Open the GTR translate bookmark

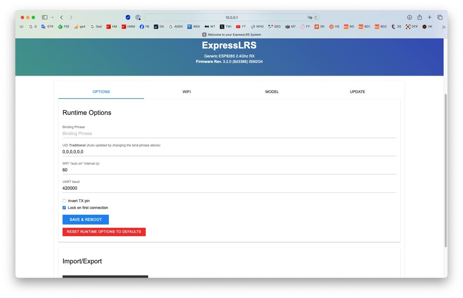click(x=47, y=27)
